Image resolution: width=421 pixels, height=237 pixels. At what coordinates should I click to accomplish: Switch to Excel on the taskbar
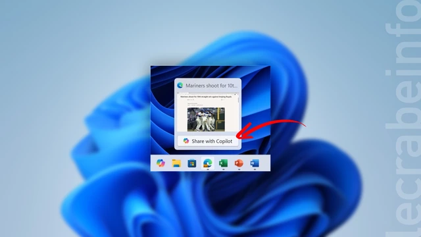click(223, 163)
